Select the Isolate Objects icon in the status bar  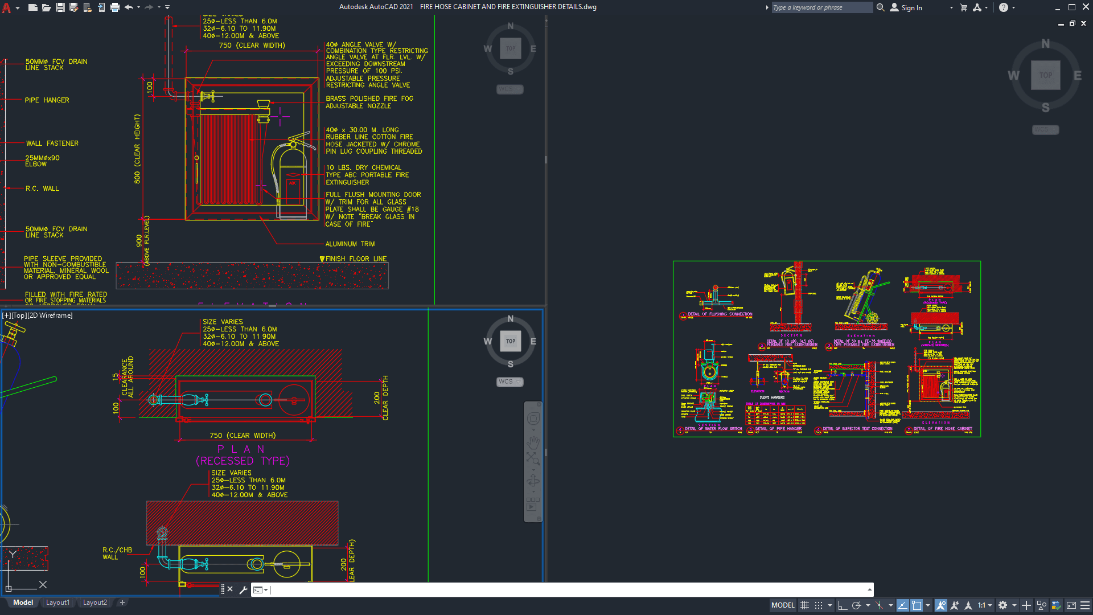[1042, 605]
